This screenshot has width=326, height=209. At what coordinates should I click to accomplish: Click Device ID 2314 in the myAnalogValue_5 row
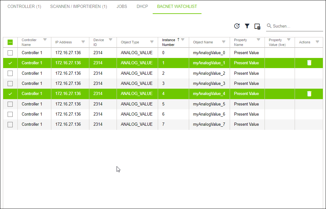(x=98, y=104)
